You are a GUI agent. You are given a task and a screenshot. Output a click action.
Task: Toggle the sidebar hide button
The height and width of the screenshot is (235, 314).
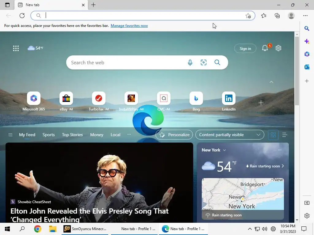[307, 203]
